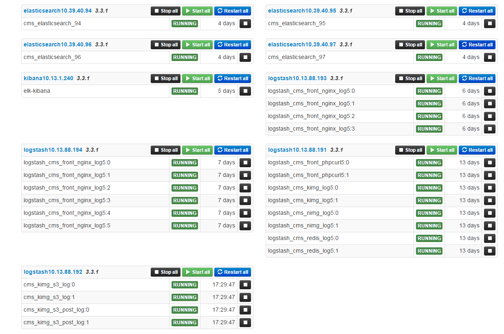Restart all on logstash10.13.88.192
This screenshot has height=334, width=504.
pos(233,272)
